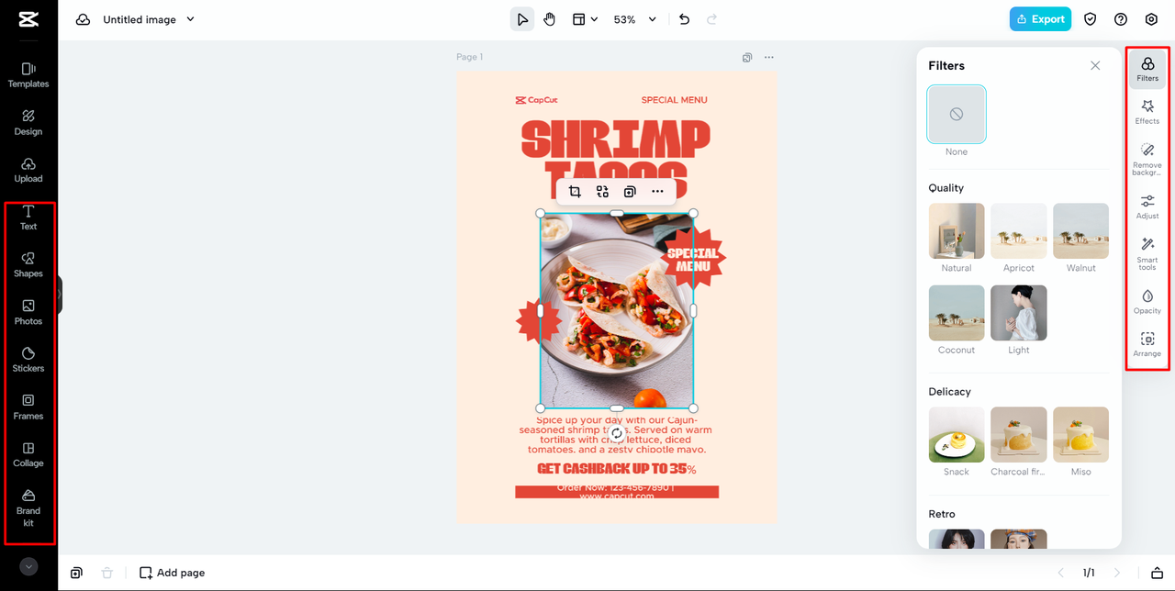Open the Shapes panel
Screen dimensions: 1175x591
pyautogui.click(x=28, y=265)
